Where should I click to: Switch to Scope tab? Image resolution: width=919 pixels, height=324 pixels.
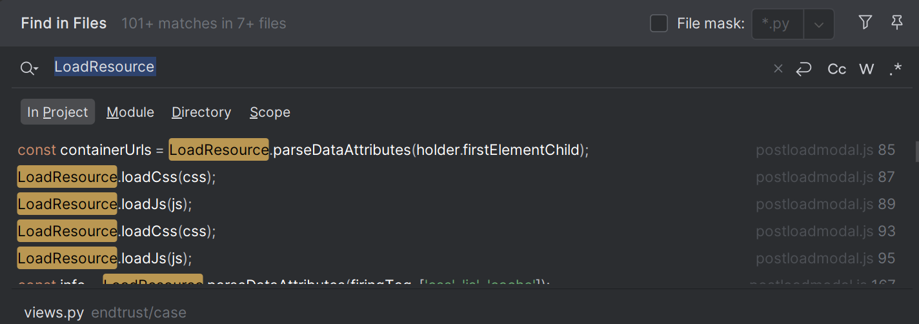click(270, 112)
